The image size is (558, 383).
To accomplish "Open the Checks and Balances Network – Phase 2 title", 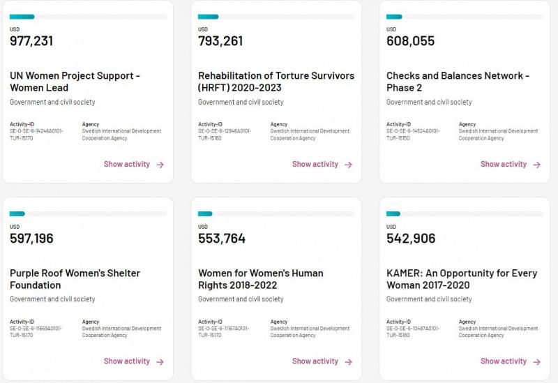I will (x=458, y=82).
